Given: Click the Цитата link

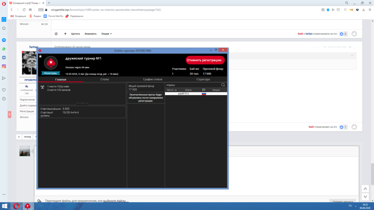Looking at the screenshot, I should 75,34.
